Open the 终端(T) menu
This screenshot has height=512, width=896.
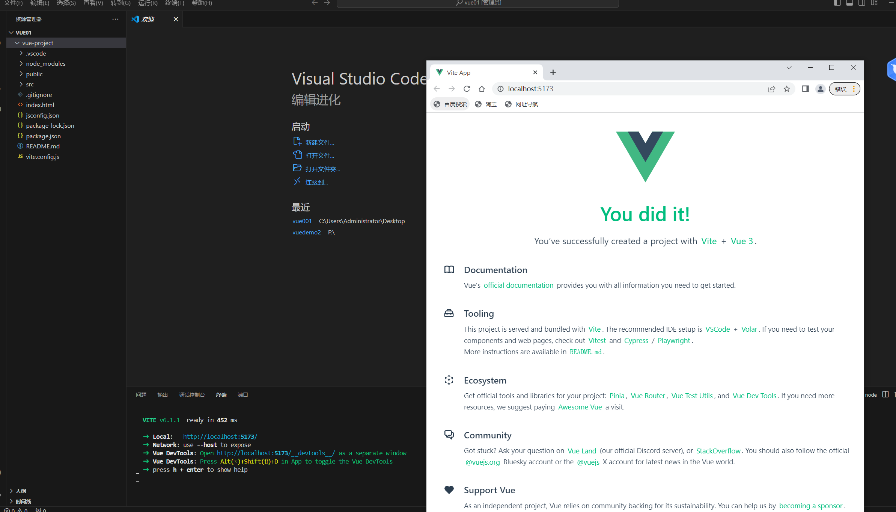point(175,3)
